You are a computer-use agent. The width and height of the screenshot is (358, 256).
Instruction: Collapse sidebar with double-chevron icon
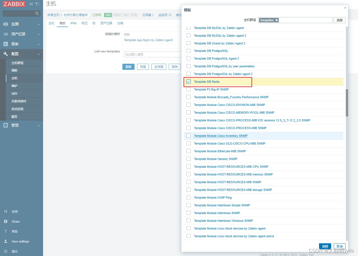31,4
